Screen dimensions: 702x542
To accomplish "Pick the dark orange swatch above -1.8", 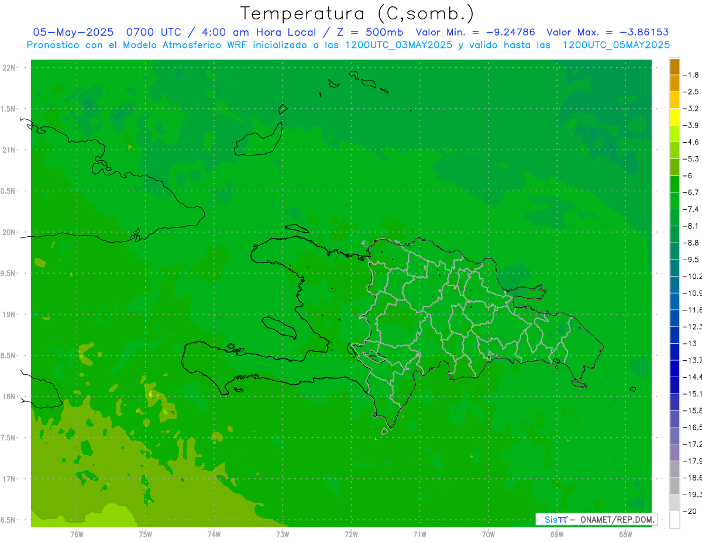I will 675,67.
